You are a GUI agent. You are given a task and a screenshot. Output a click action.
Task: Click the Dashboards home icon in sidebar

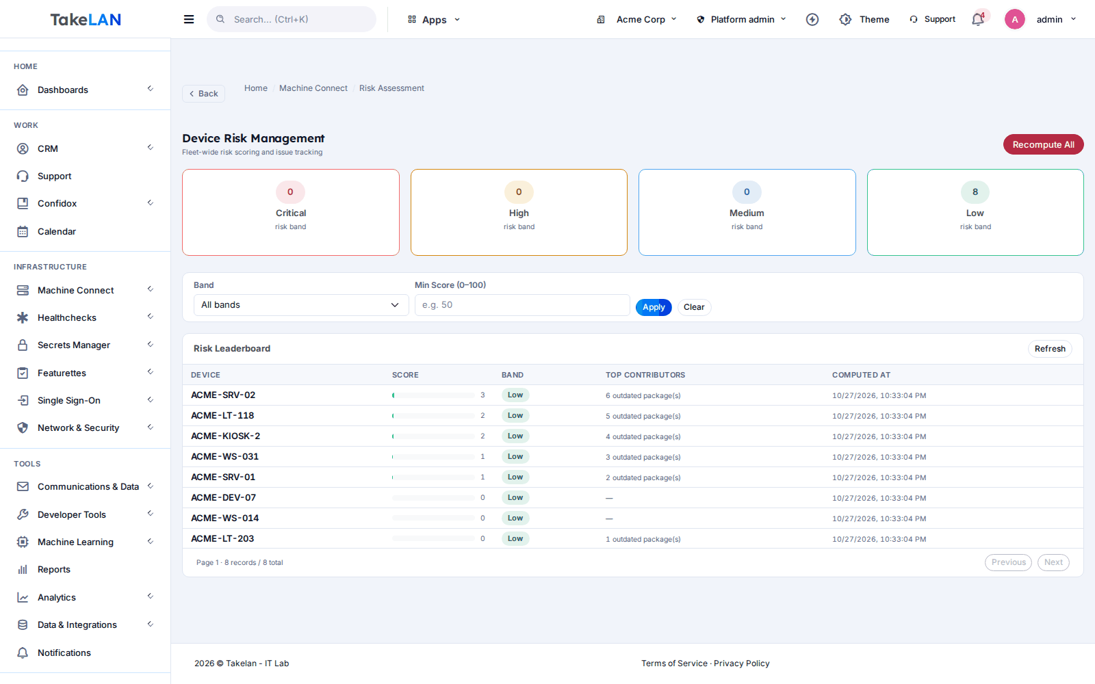coord(23,90)
